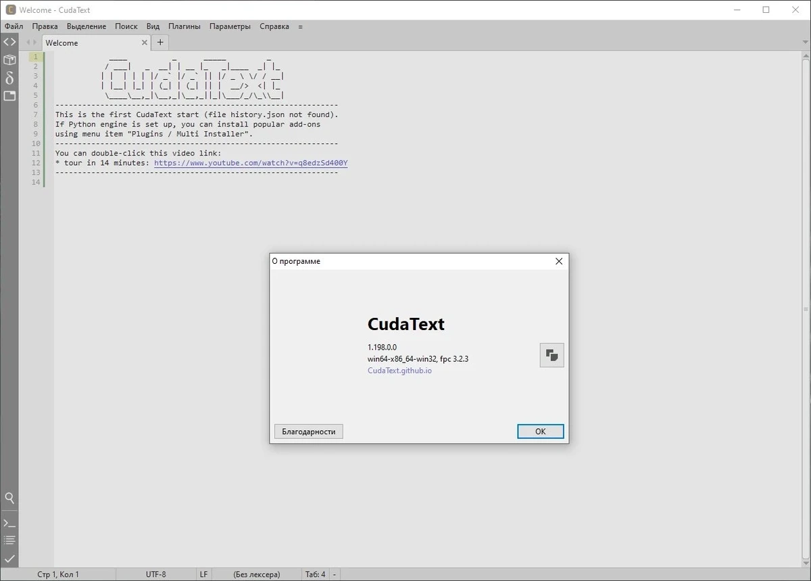Image resolution: width=811 pixels, height=581 pixels.
Task: Change line endings via the LF status field
Action: tap(203, 574)
